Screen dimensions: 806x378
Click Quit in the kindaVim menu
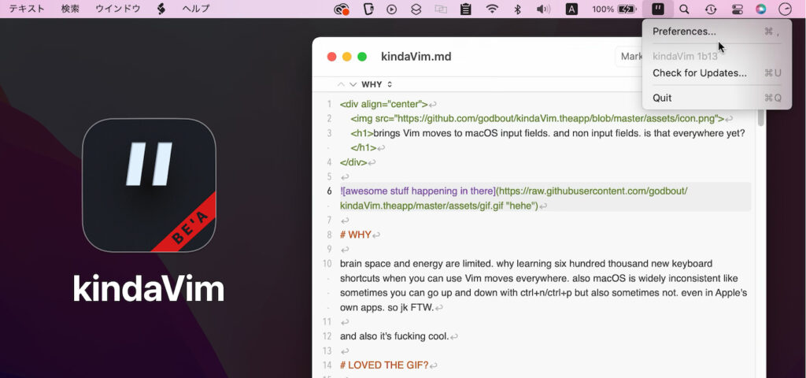662,98
